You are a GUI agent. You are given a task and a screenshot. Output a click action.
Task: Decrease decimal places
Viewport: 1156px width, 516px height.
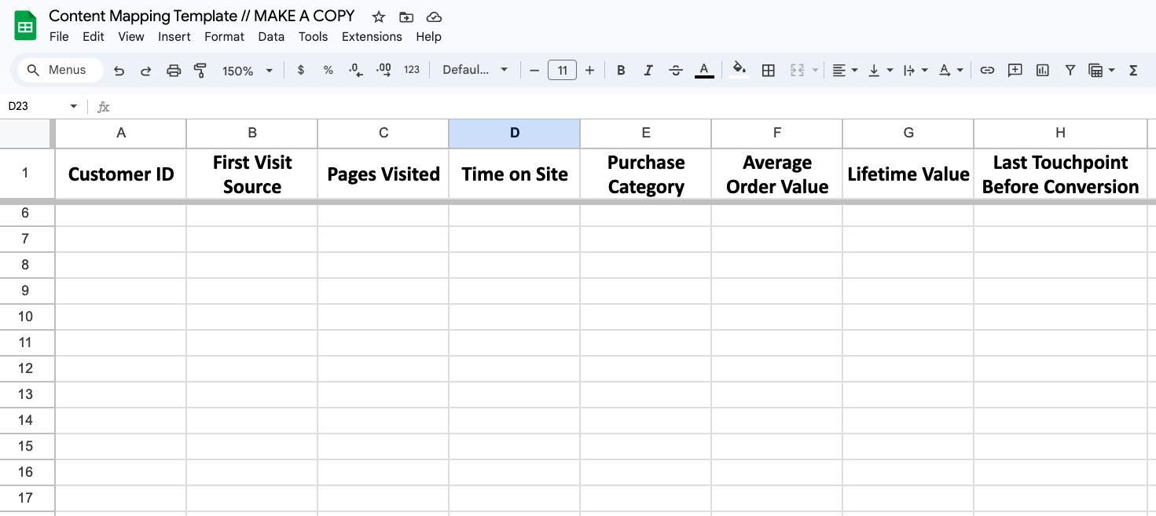coord(356,70)
